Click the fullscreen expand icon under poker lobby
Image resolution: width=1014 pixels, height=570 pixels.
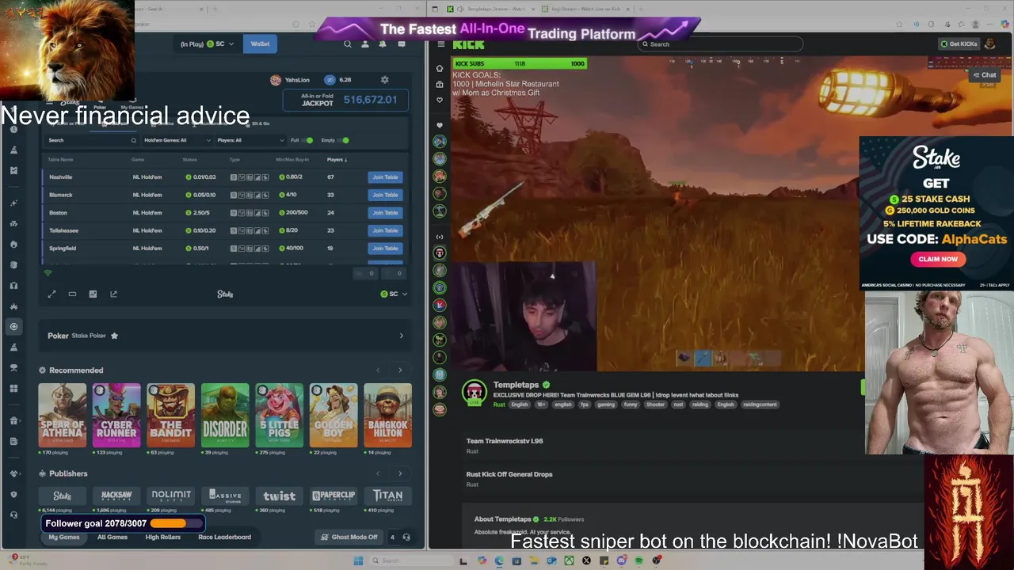tap(51, 294)
